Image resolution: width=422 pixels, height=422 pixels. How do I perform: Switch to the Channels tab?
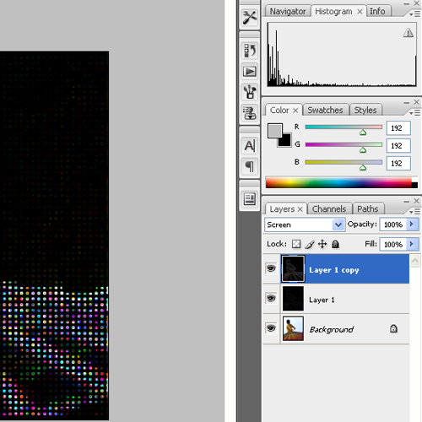(x=329, y=209)
